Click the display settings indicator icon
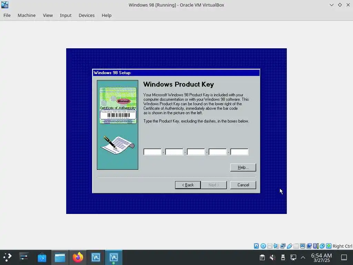 (303, 246)
